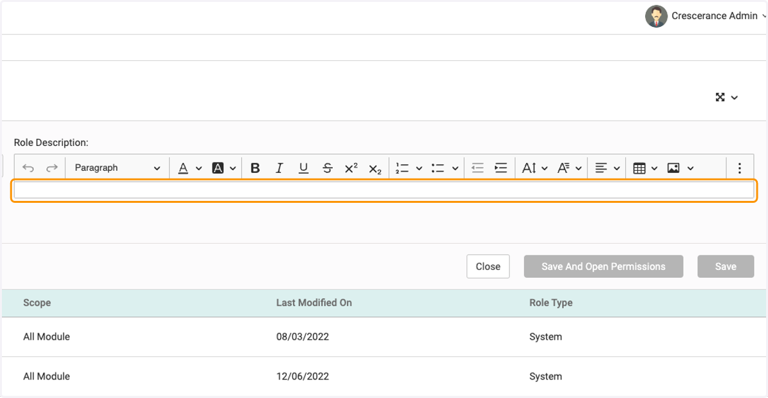Apply Superscript formatting
768x398 pixels.
351,168
